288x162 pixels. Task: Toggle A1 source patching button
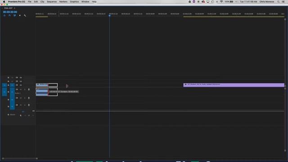[x=4, y=92]
